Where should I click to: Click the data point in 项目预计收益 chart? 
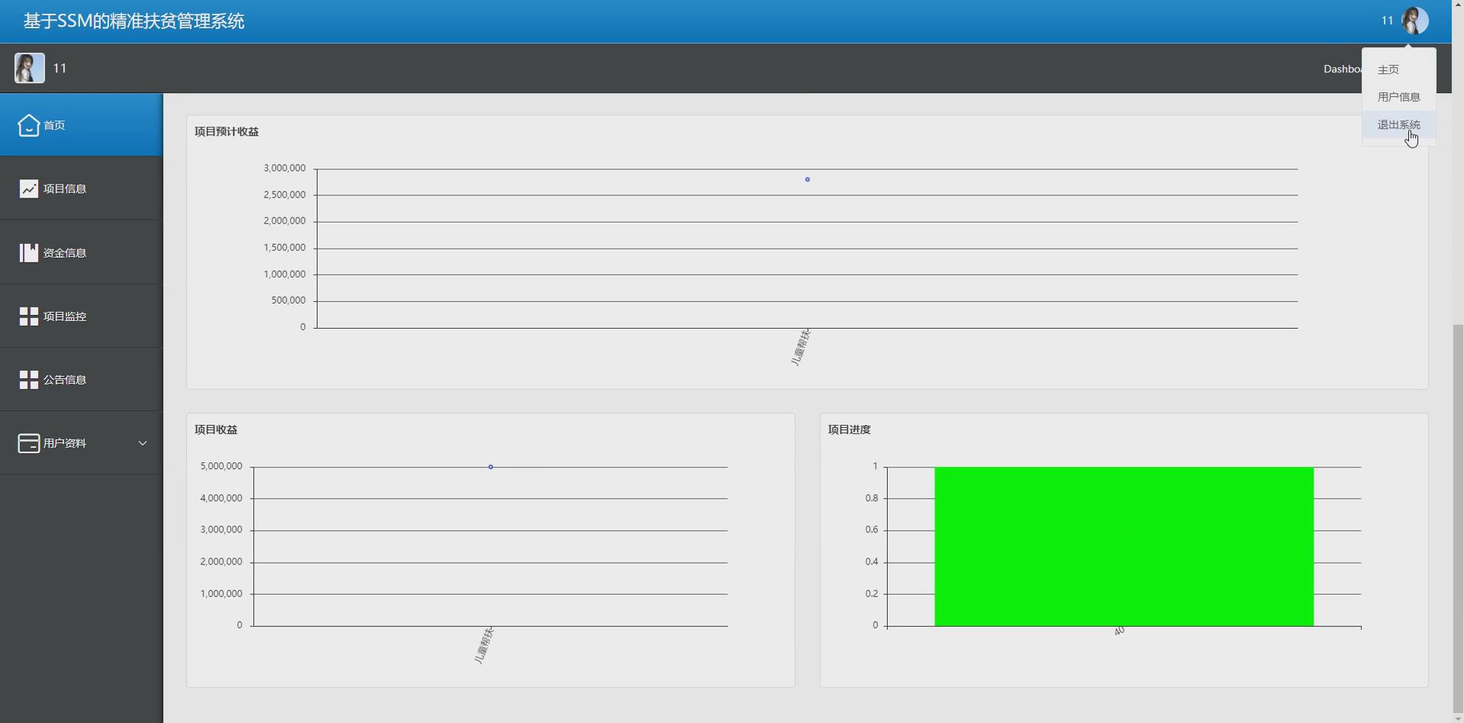tap(807, 179)
